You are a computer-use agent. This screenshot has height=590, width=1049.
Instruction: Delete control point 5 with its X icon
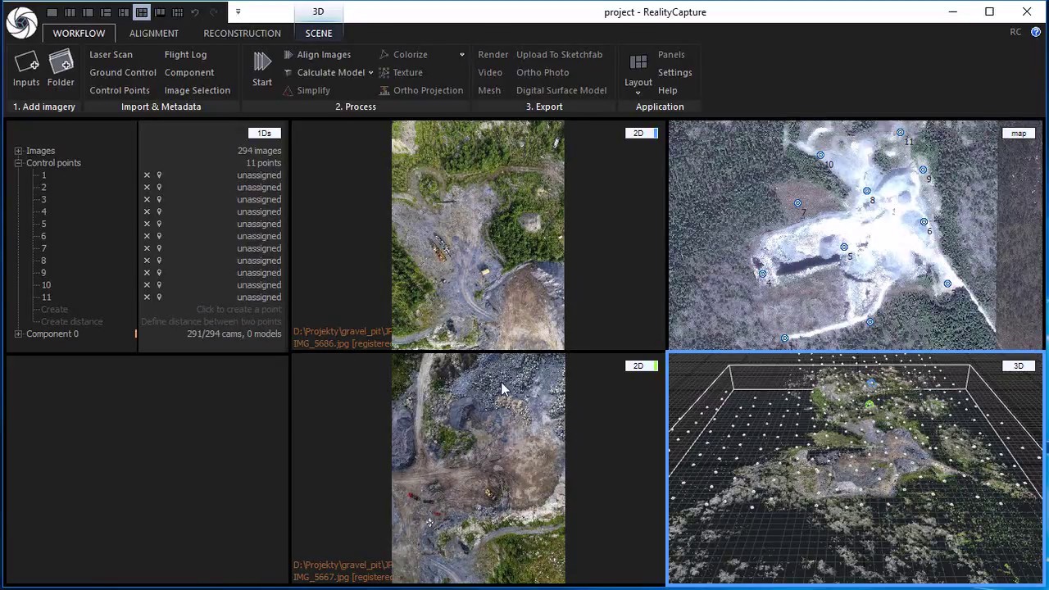pyautogui.click(x=147, y=224)
